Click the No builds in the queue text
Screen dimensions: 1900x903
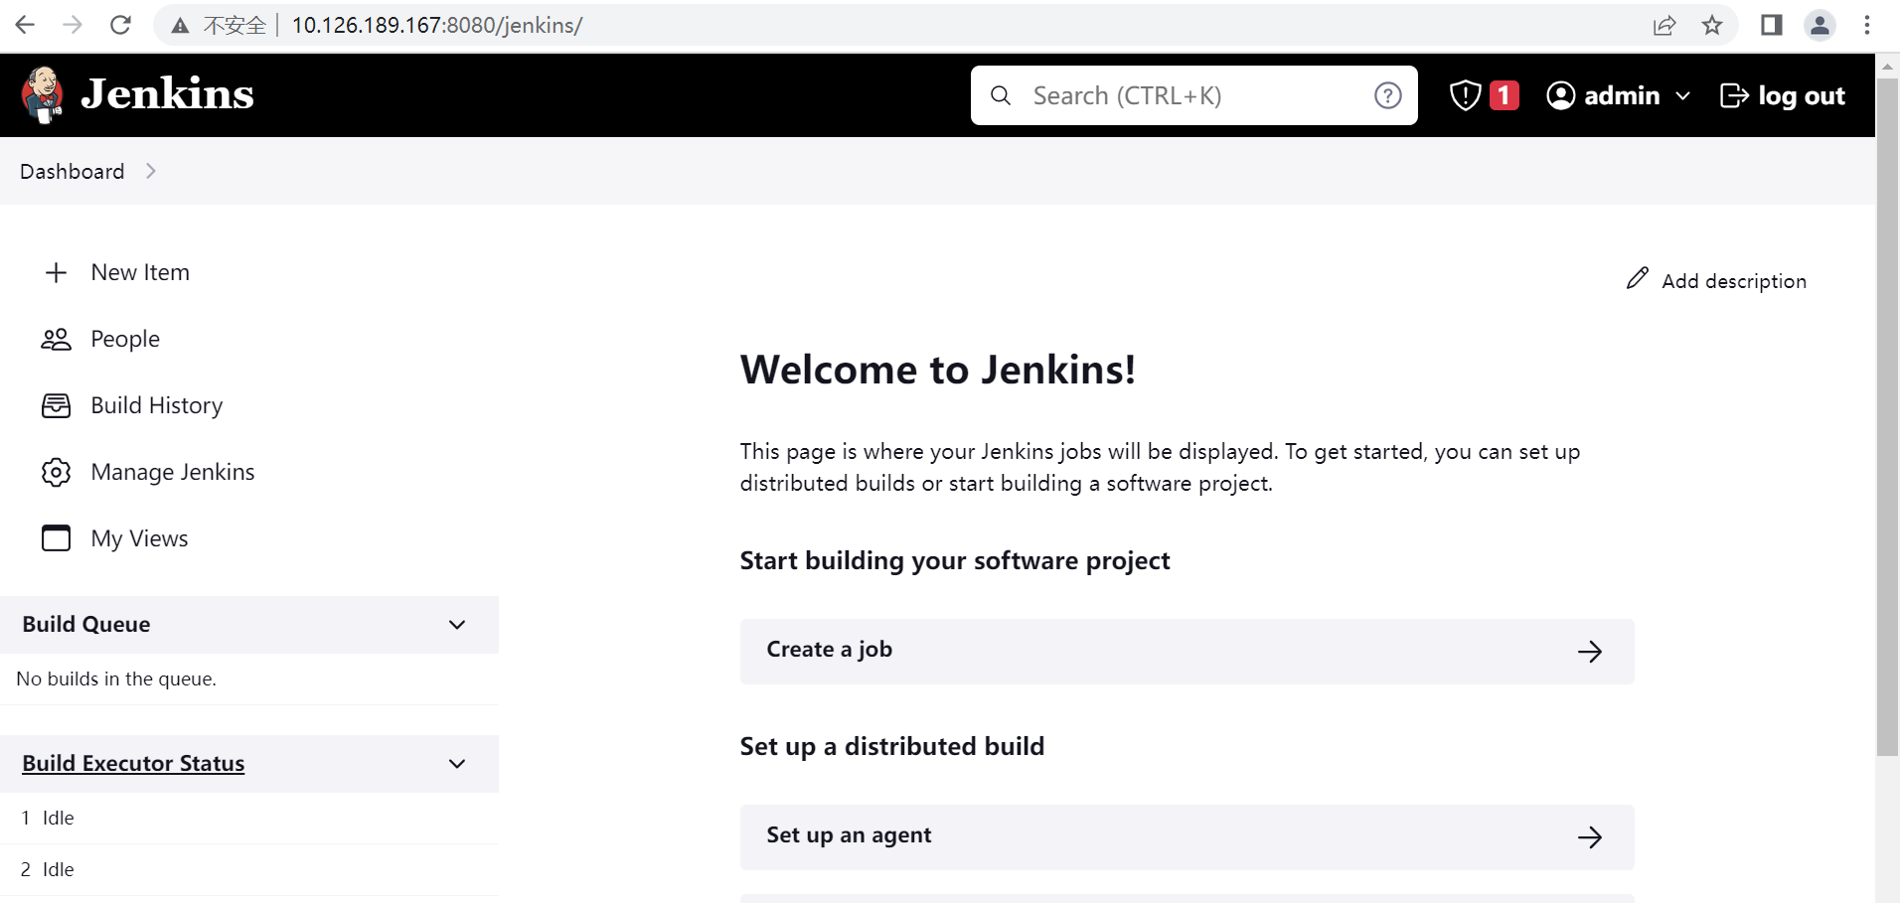coord(116,678)
